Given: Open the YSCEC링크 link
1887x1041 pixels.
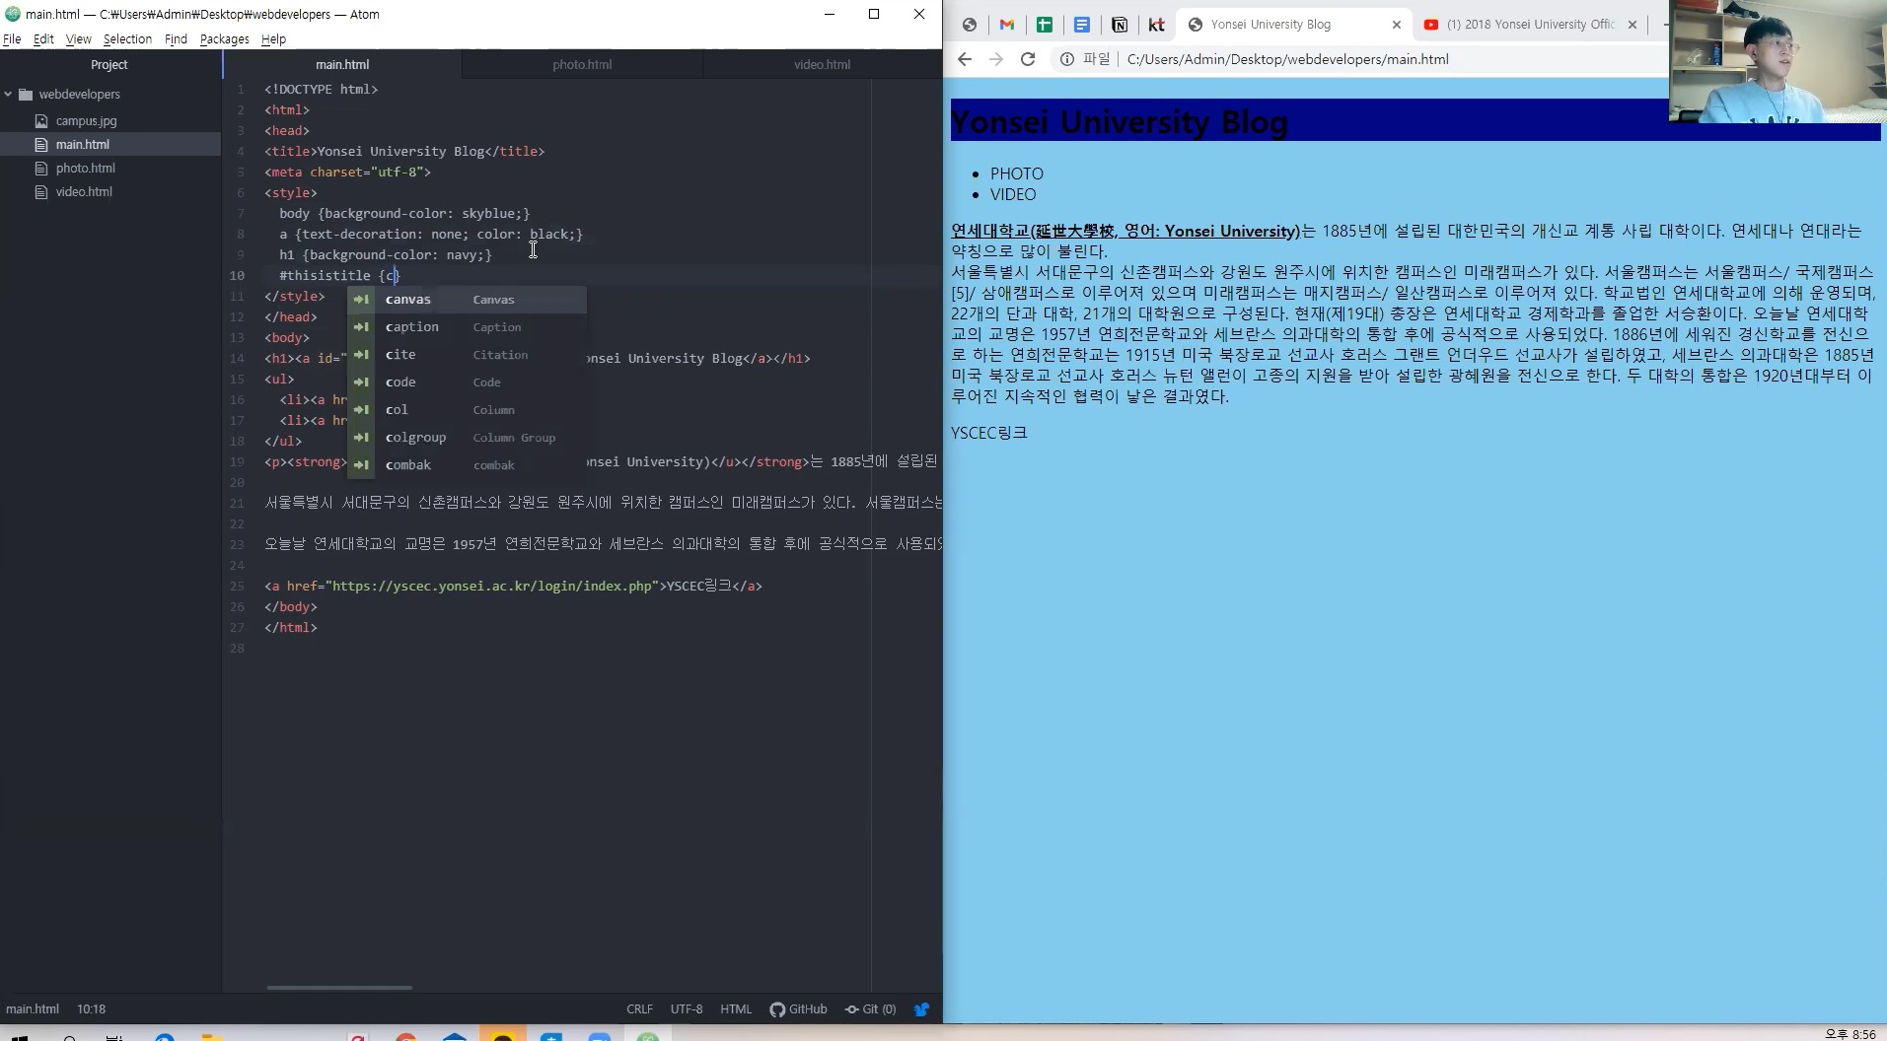Looking at the screenshot, I should click(988, 433).
